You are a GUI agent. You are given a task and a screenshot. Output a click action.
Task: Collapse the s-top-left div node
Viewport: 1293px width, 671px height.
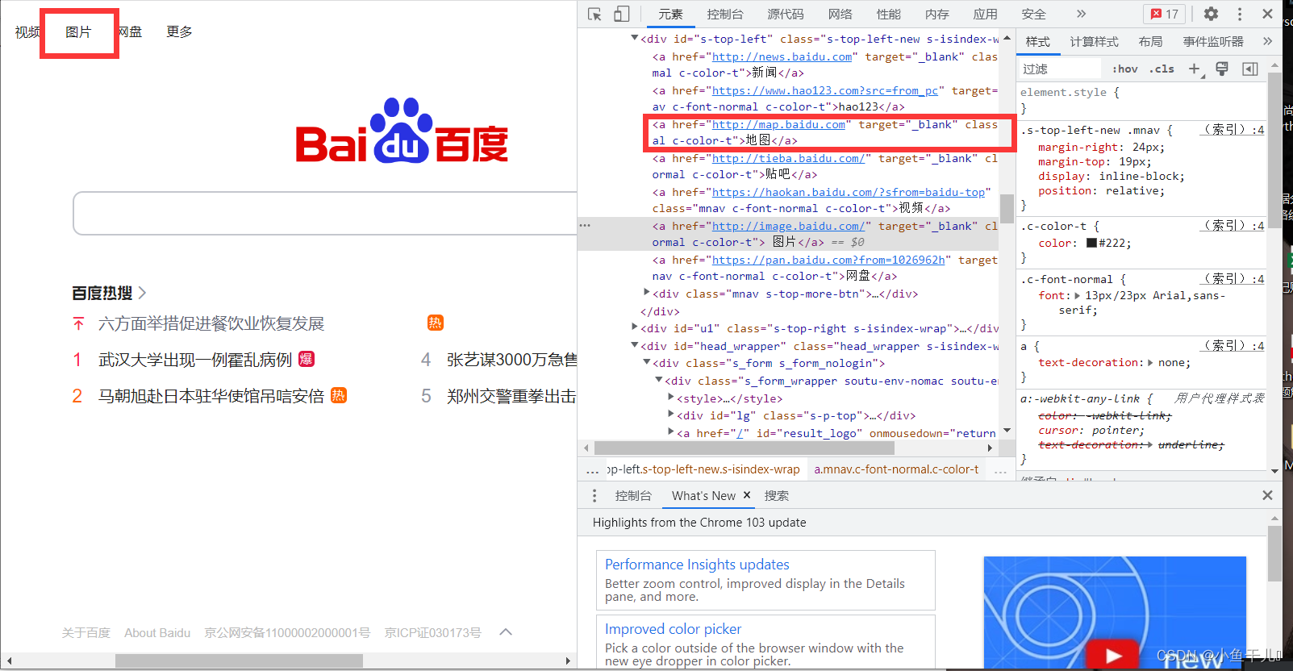coord(635,38)
